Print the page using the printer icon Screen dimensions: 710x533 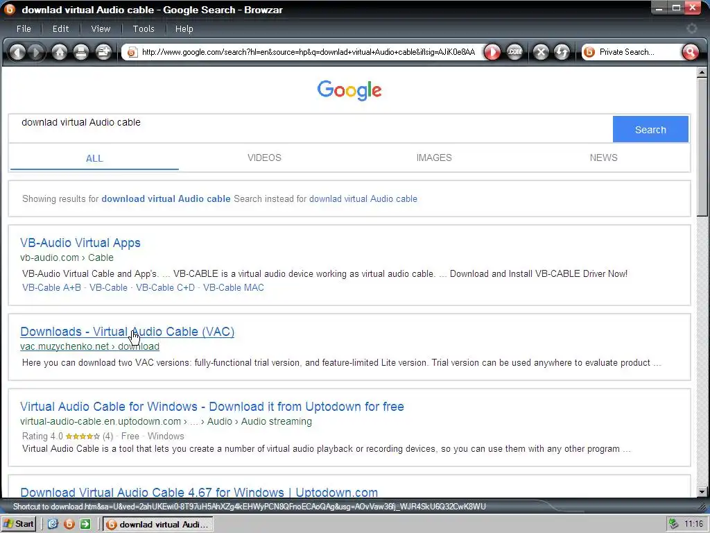pos(81,52)
